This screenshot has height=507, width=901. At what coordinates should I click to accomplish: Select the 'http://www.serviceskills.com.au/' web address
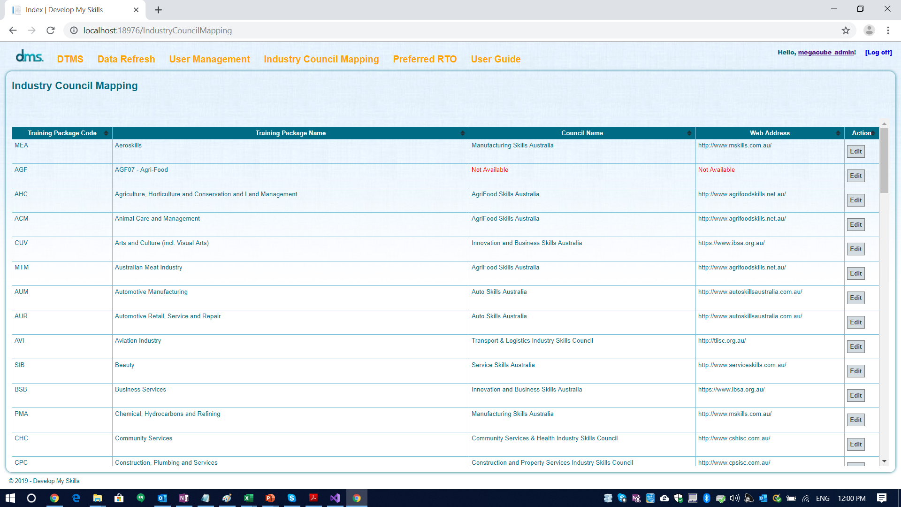[742, 365]
